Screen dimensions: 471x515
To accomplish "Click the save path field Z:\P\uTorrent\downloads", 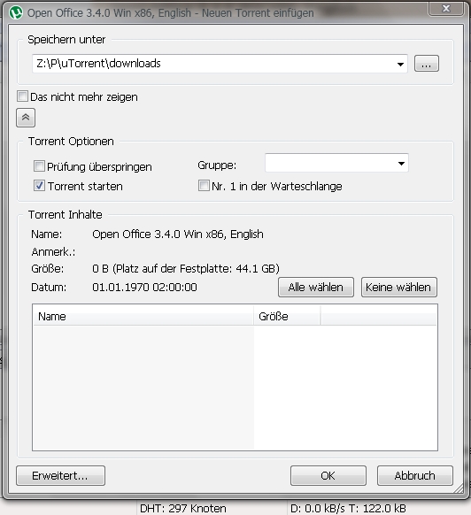I will [x=220, y=64].
